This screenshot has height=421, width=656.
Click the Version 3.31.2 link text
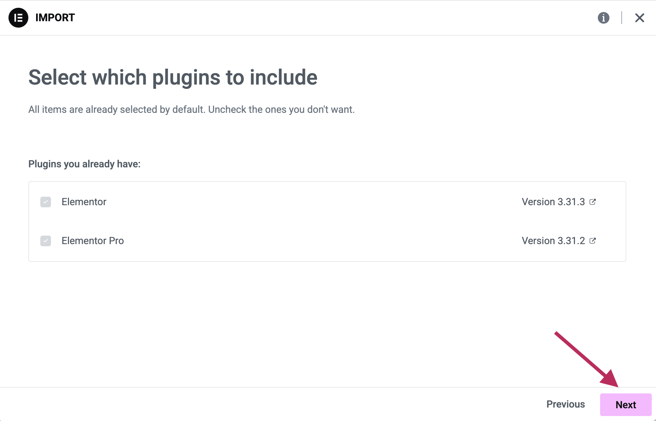[553, 241]
